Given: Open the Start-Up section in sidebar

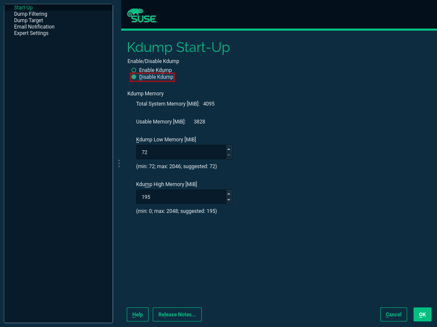Looking at the screenshot, I should [23, 8].
